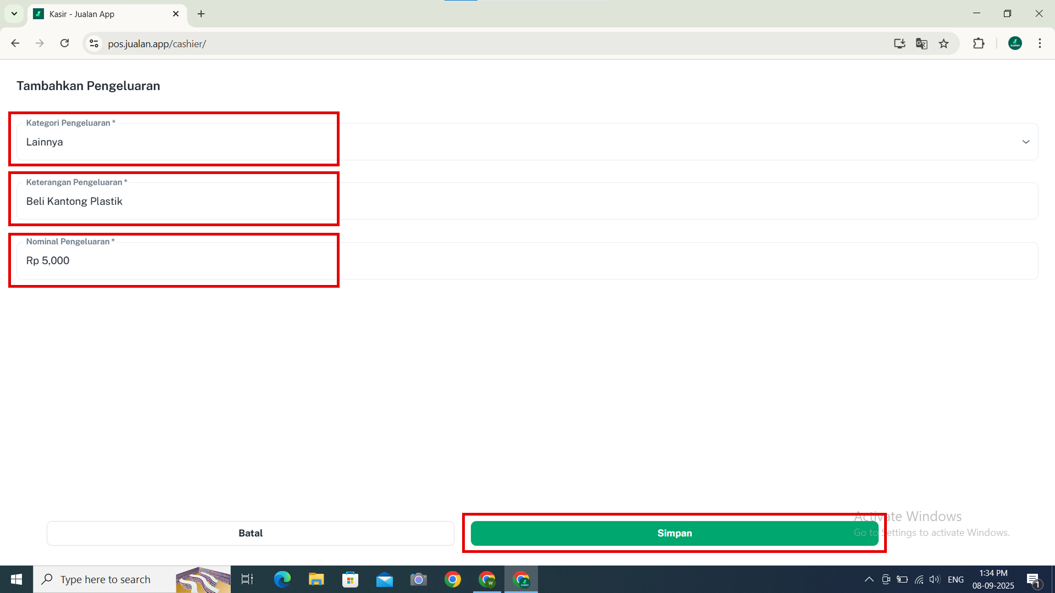Screen dimensions: 1055x593
Task: Bookmark page with star icon
Action: (x=943, y=43)
